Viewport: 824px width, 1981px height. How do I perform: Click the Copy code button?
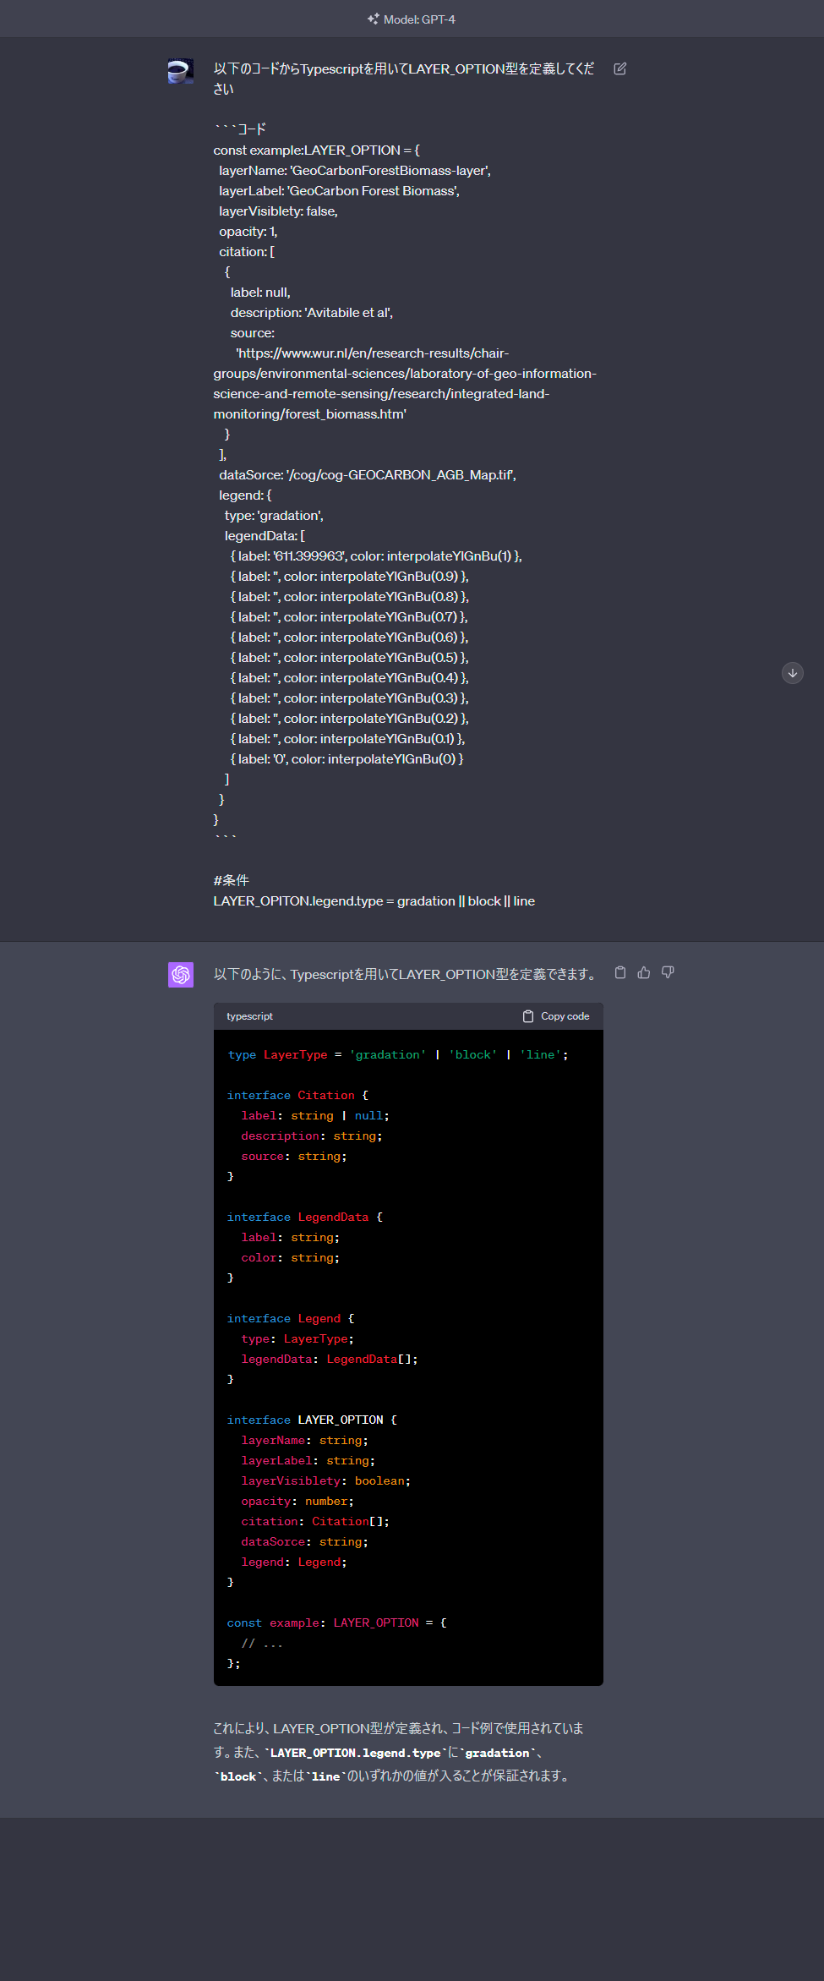tap(556, 1016)
